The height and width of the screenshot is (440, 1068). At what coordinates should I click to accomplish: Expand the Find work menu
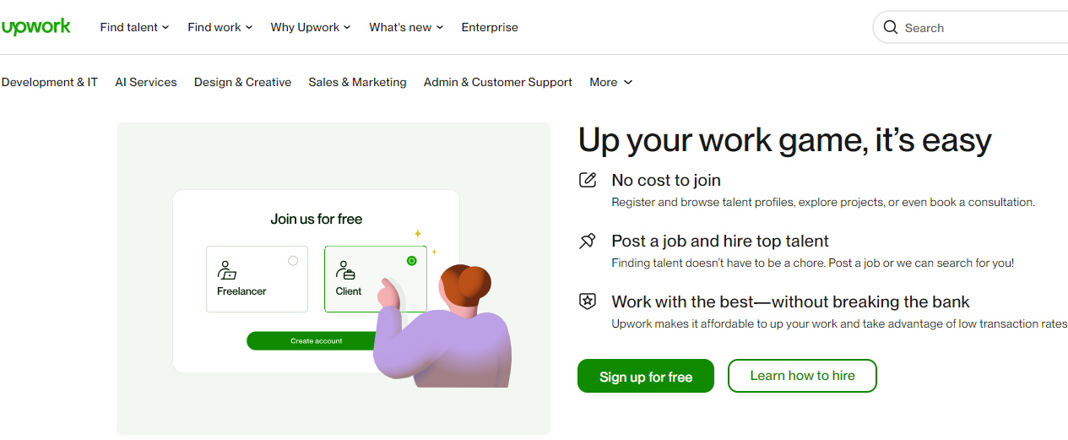pos(220,27)
